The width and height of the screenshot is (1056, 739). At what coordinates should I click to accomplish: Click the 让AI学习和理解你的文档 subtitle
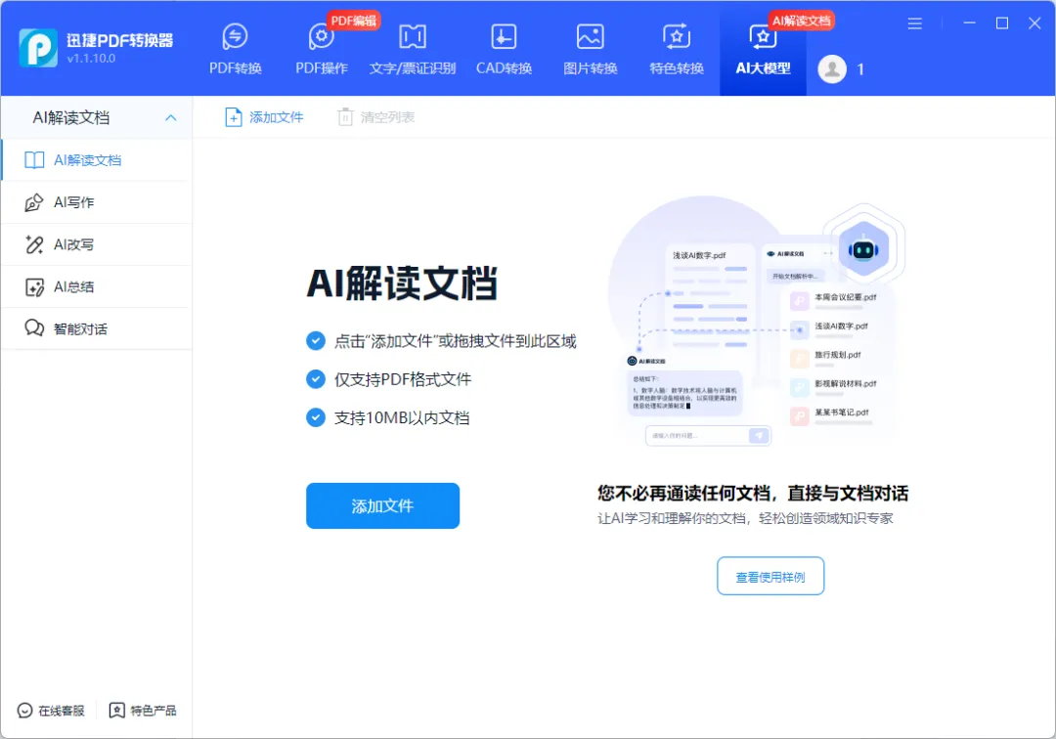click(x=745, y=518)
